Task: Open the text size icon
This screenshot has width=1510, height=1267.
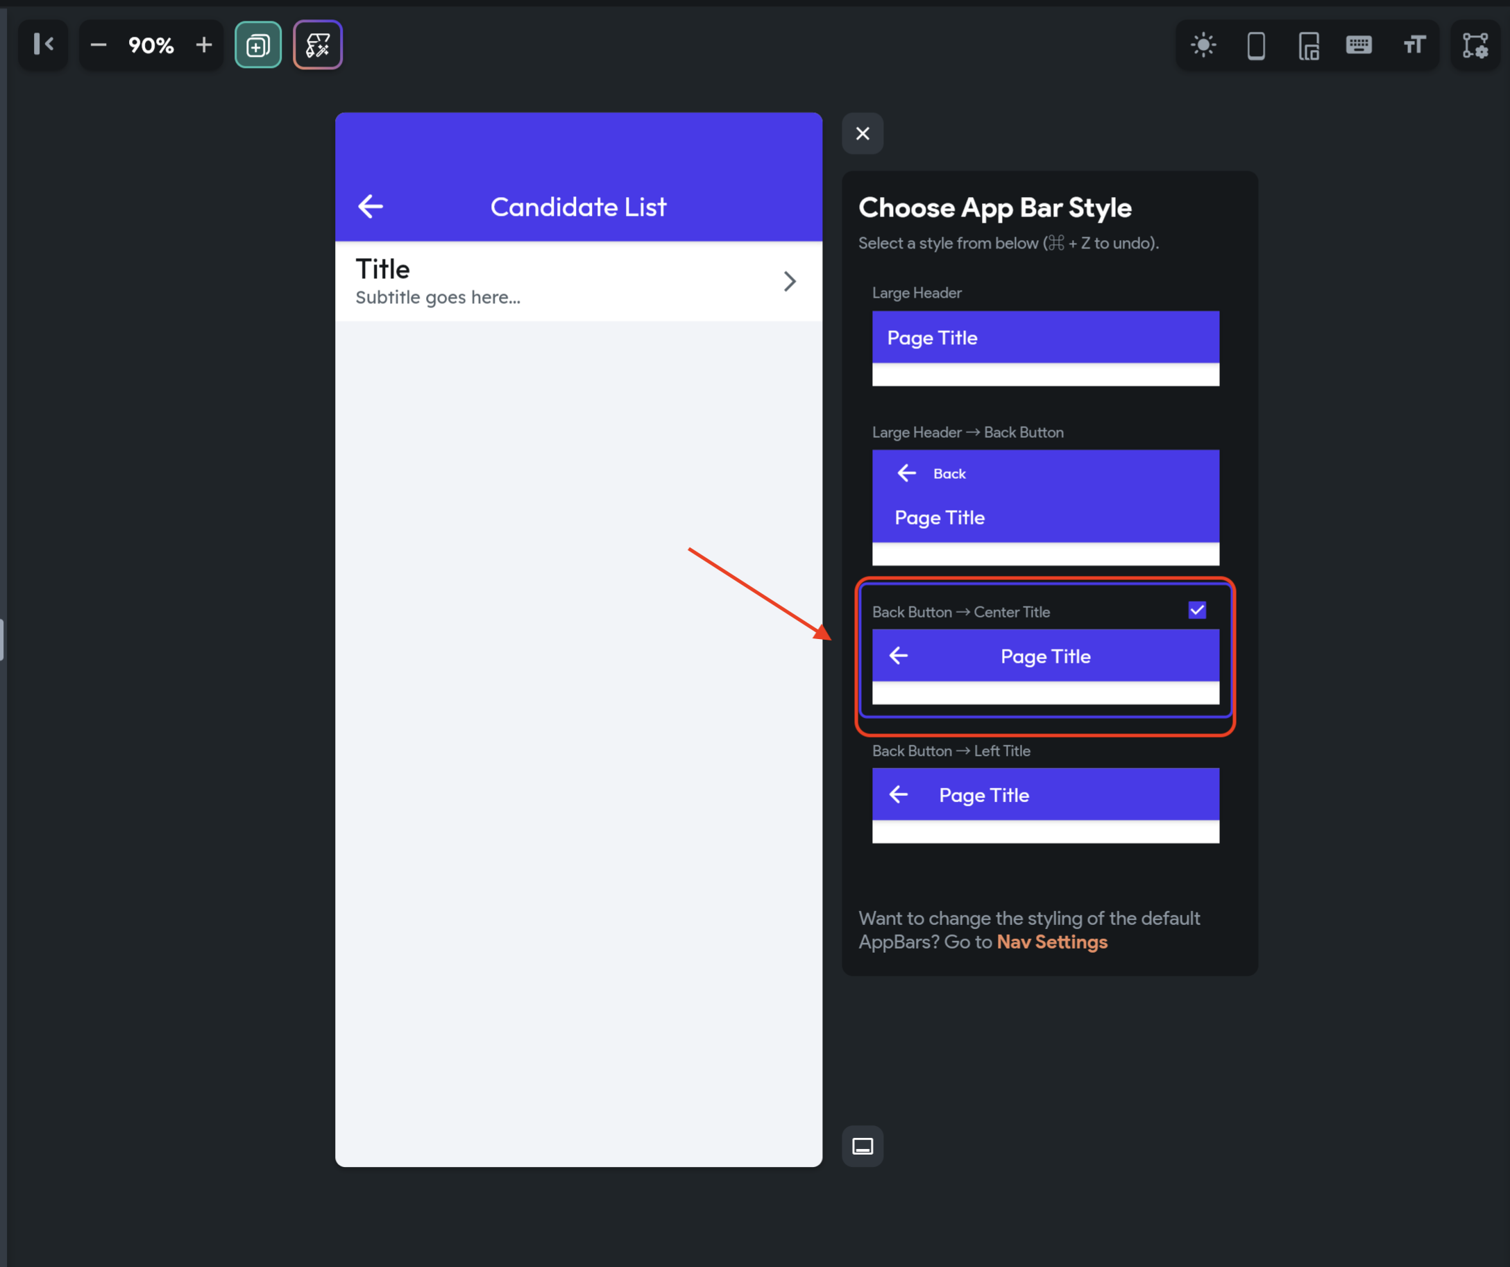Action: point(1414,45)
